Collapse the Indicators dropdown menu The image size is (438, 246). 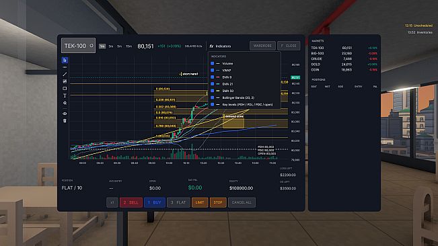(221, 46)
